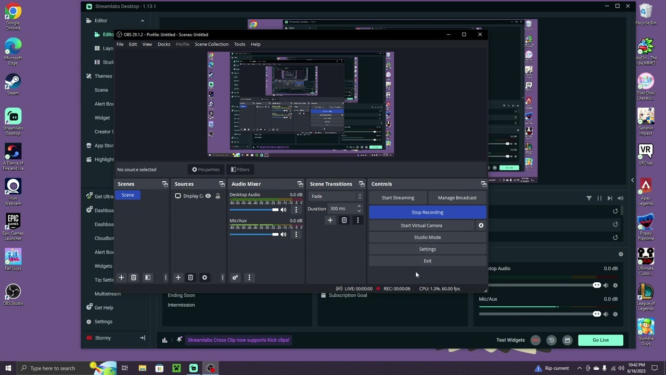The width and height of the screenshot is (666, 375).
Task: Launch OBS Studio from desktop
Action: (13, 295)
